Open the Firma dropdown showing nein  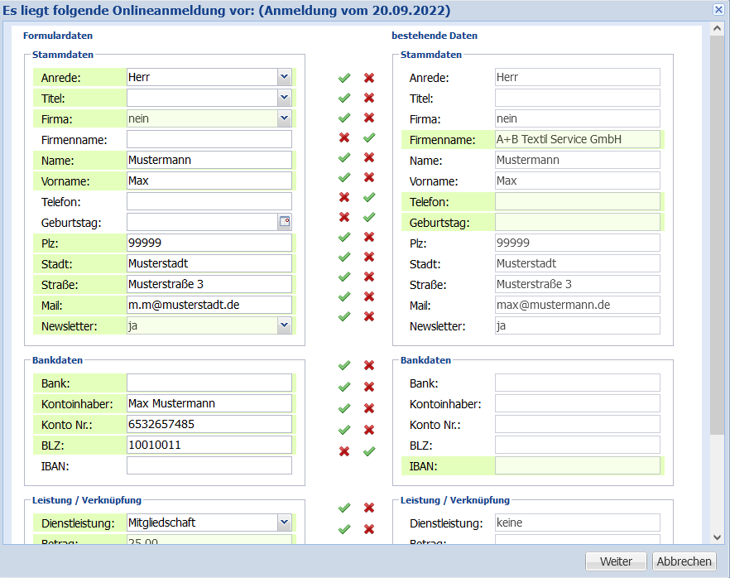[x=285, y=118]
